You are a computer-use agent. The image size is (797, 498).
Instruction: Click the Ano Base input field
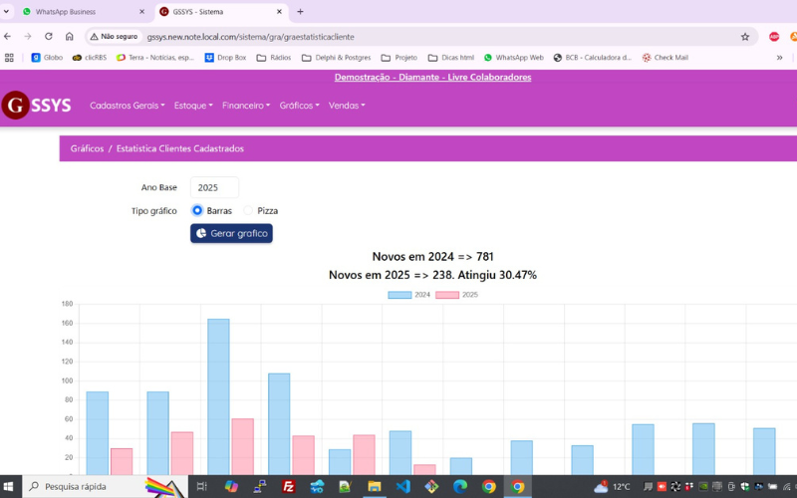pos(214,187)
